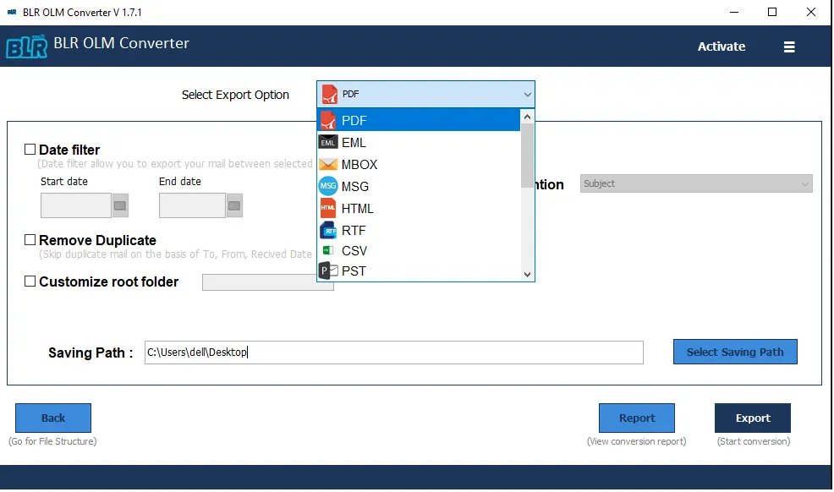
Task: Click the RTF document icon
Action: click(x=327, y=230)
